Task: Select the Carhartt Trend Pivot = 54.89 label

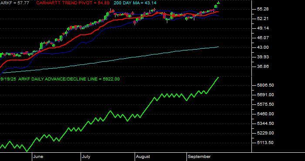Action: (x=73, y=3)
